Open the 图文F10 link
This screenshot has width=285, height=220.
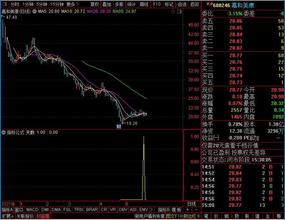coord(174,216)
